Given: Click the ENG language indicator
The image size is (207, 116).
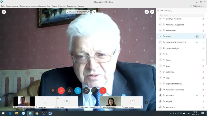Looking at the screenshot, I should click(188, 113).
